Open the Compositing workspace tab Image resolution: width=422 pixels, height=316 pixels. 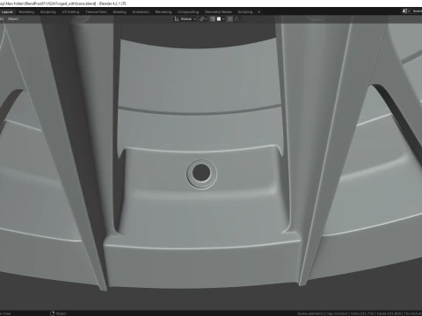188,12
